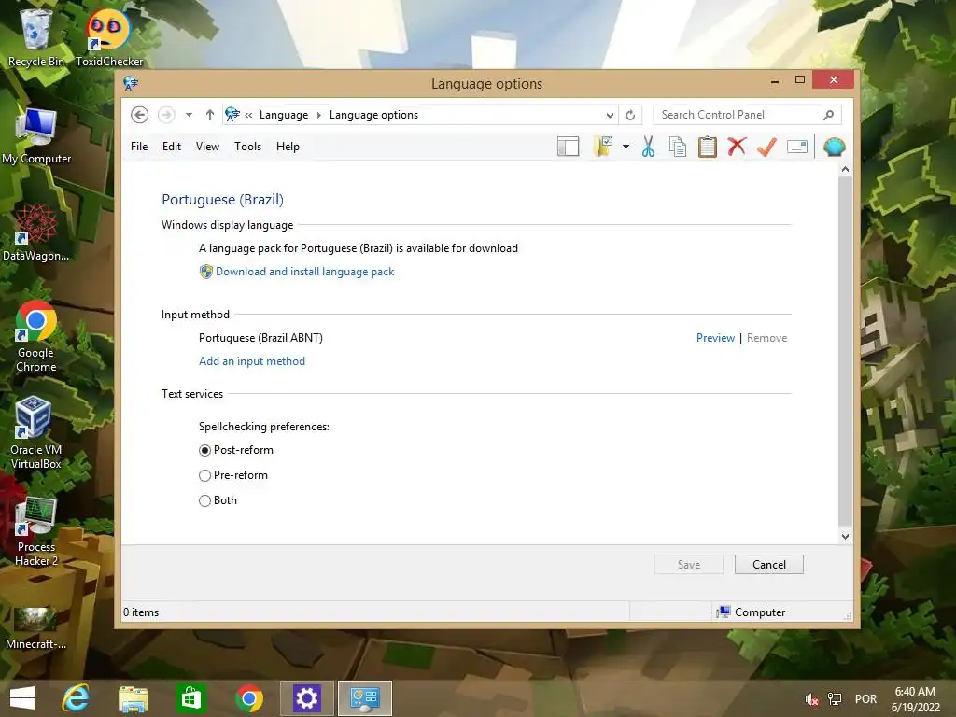Image resolution: width=956 pixels, height=717 pixels.
Task: Open the File menu
Action: [139, 147]
